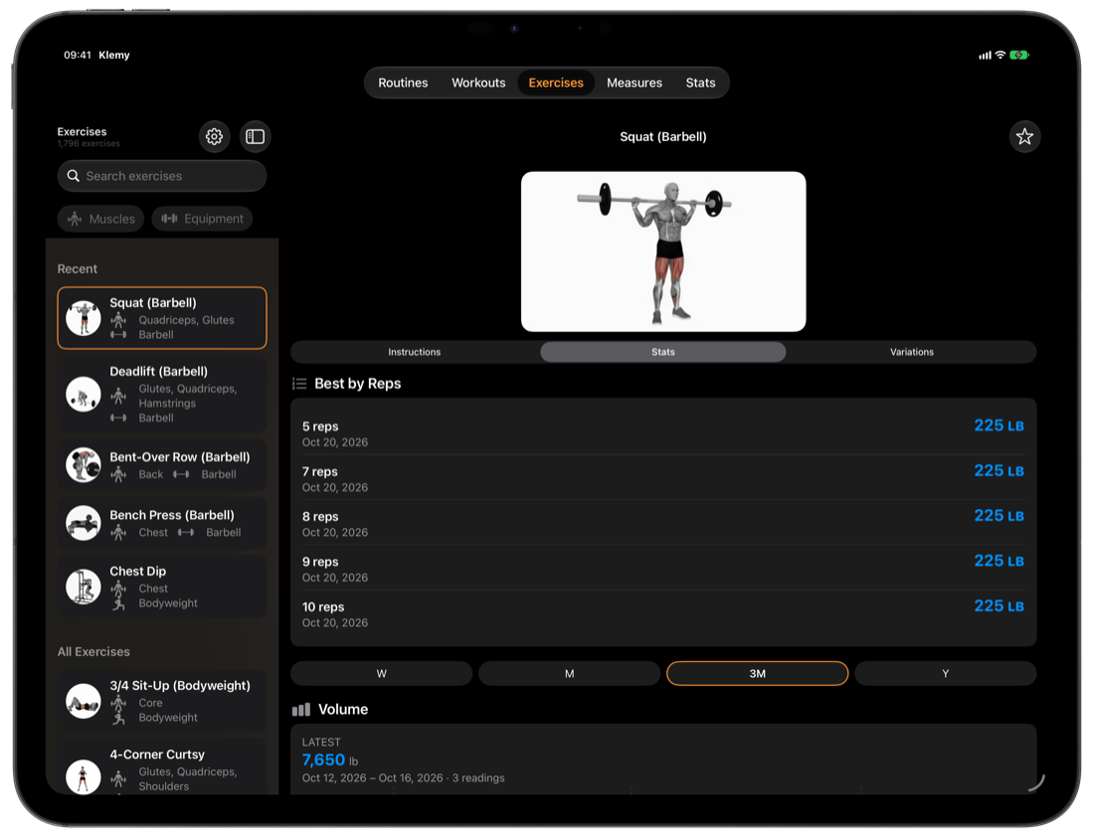The width and height of the screenshot is (1094, 838).
Task: Open Chest Dip exercise
Action: [162, 587]
